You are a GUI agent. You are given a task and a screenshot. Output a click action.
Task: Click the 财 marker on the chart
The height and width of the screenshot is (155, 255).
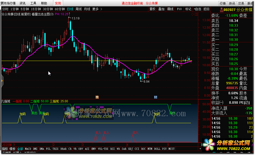click(x=156, y=97)
